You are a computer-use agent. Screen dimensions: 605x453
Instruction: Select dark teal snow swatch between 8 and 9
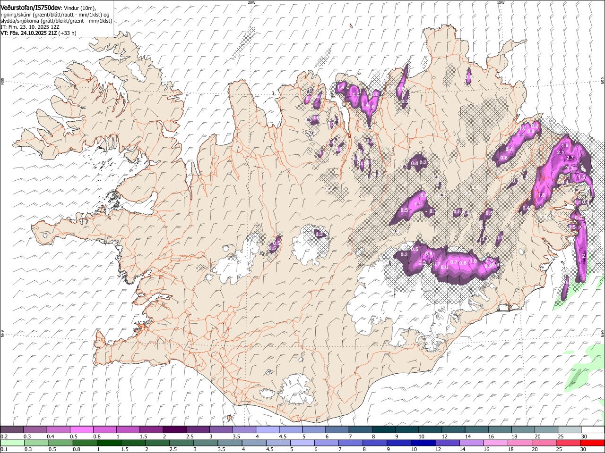384,430
